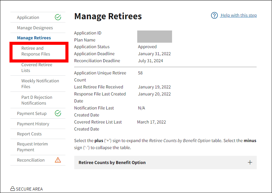
Task: Open Covered Retiree Lists
Action: coord(37,67)
